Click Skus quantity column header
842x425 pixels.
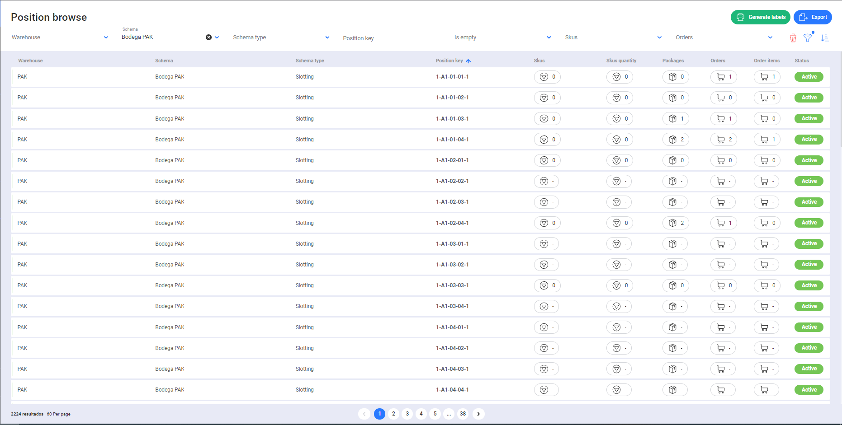click(x=621, y=61)
